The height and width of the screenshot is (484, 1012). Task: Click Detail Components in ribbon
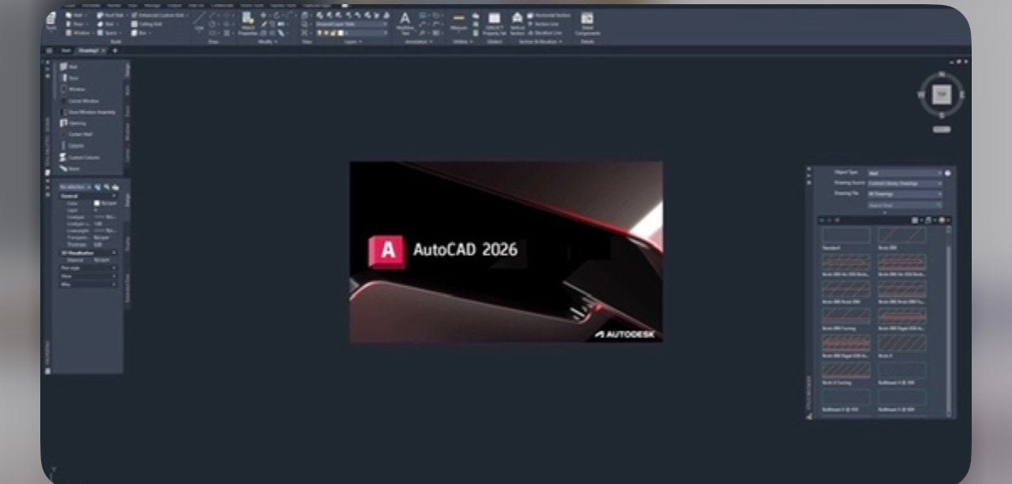587,23
